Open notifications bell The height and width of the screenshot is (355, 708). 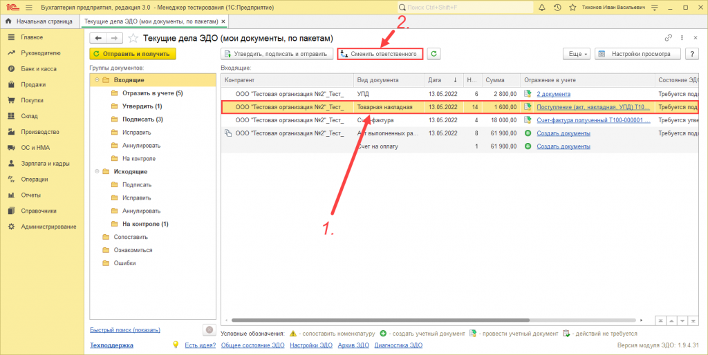[542, 8]
